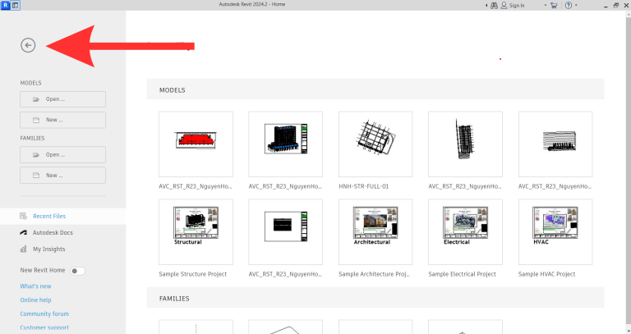Click the Home view icon in title bar
This screenshot has width=631, height=334.
pos(16,5)
